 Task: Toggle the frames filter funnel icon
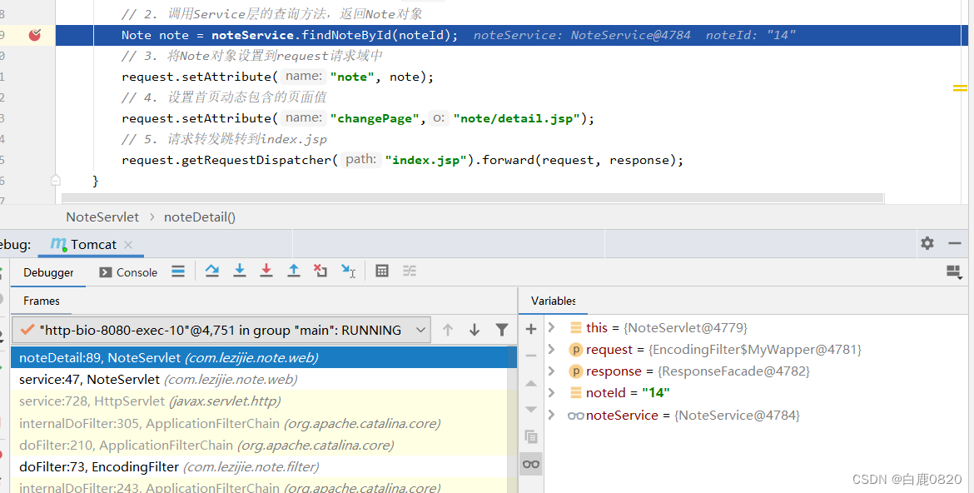click(x=502, y=330)
